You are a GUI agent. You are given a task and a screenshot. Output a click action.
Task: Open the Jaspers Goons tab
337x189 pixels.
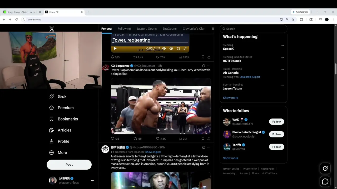click(x=147, y=29)
